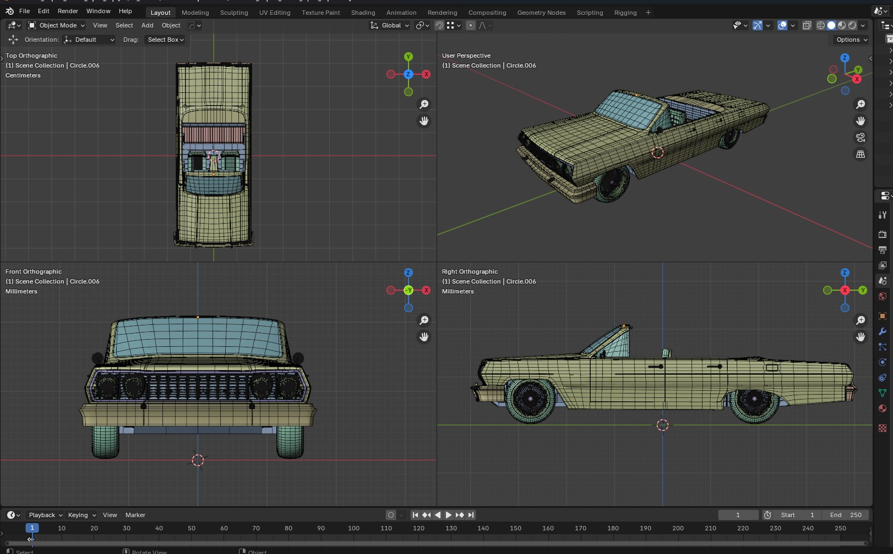Viewport: 893px width, 554px height.
Task: Switch to wireframe viewport shading
Action: (821, 25)
